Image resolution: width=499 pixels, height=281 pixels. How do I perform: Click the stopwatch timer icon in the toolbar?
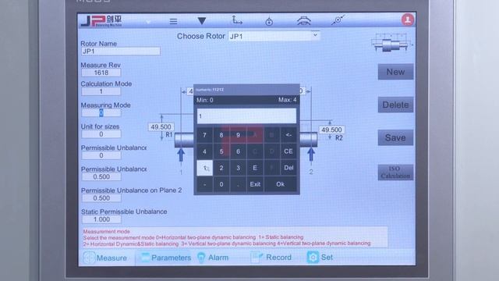point(269,21)
